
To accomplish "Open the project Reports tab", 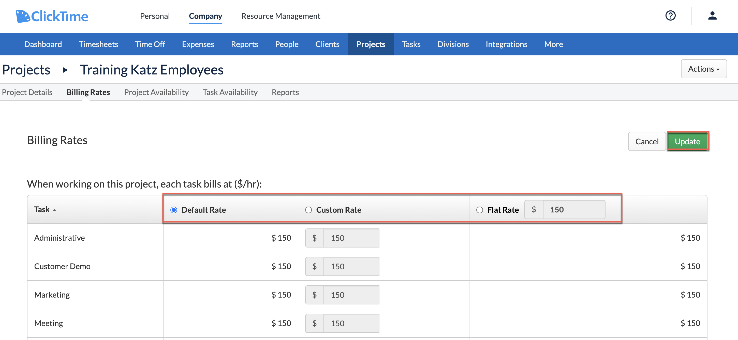I will point(285,92).
